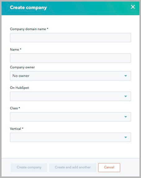141x178 pixels.
Task: Click the On HubSpot label text
Action: pos(20,88)
